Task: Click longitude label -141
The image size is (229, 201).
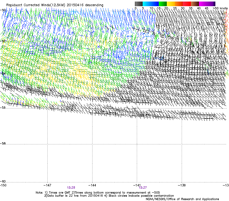Action: [x=137, y=185]
